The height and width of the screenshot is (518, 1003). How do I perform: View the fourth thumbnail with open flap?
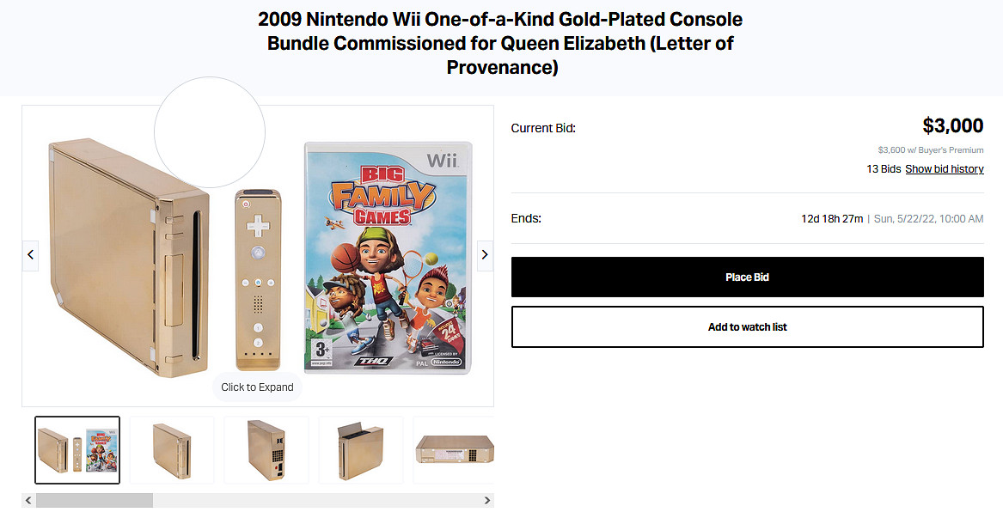pyautogui.click(x=361, y=450)
